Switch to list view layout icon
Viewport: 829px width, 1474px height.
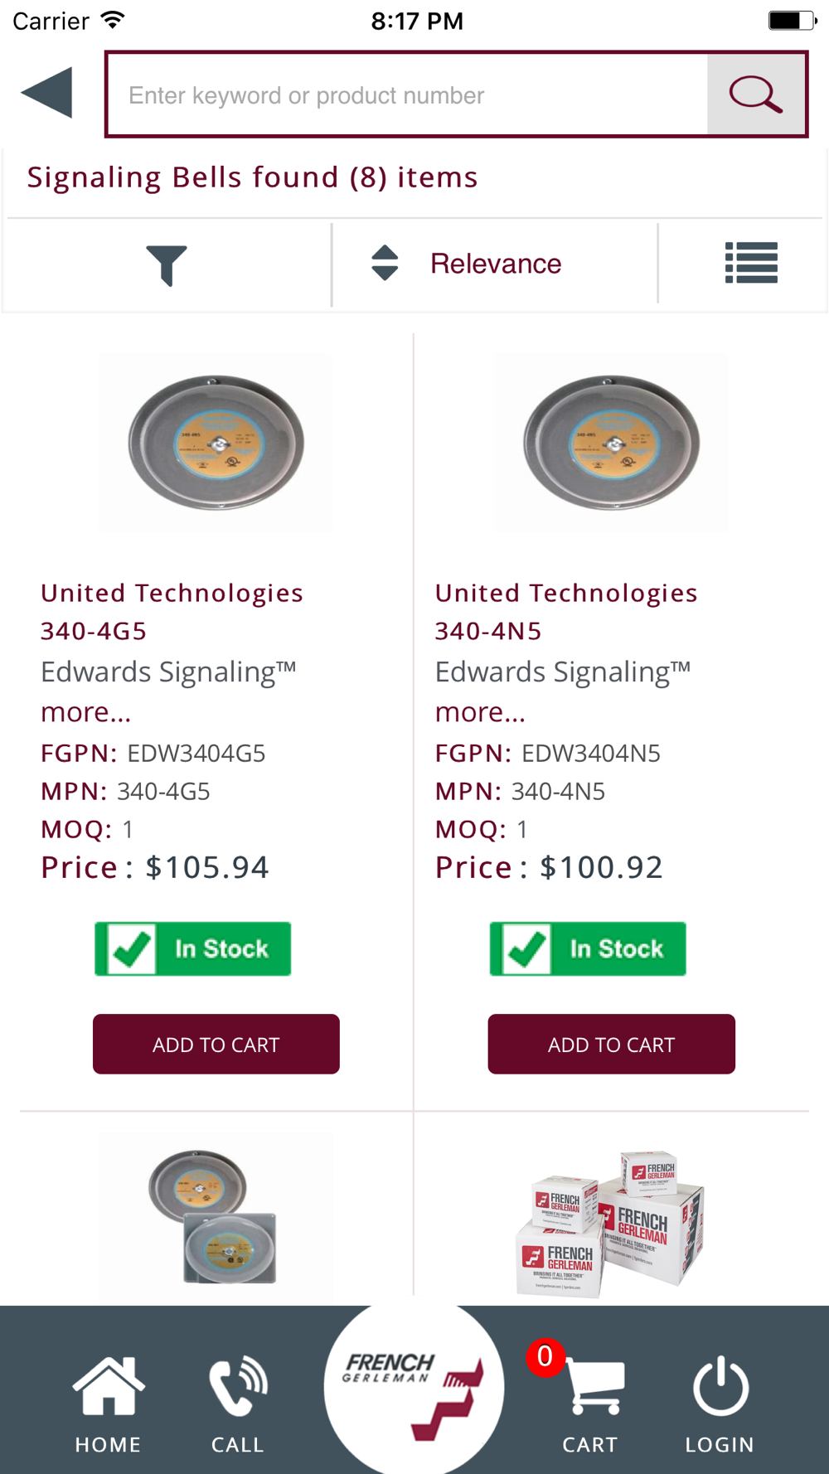pos(751,263)
